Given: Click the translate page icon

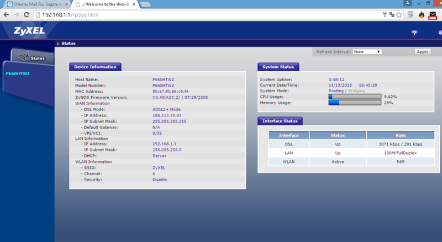Looking at the screenshot, I should [392, 15].
